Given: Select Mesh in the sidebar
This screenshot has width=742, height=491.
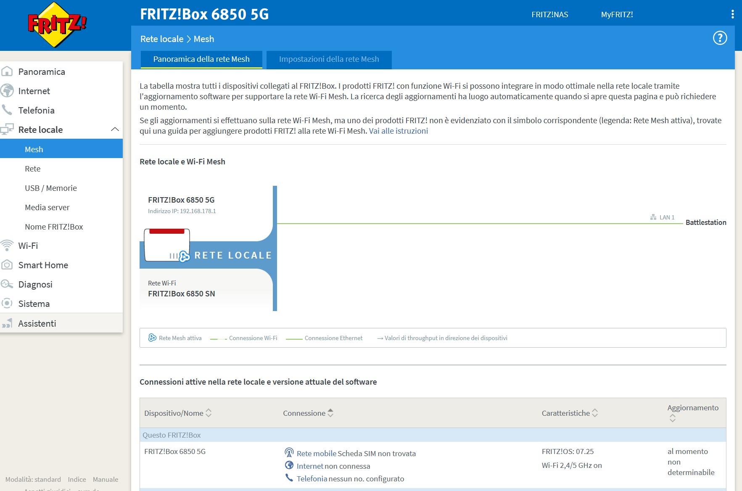Looking at the screenshot, I should coord(61,149).
